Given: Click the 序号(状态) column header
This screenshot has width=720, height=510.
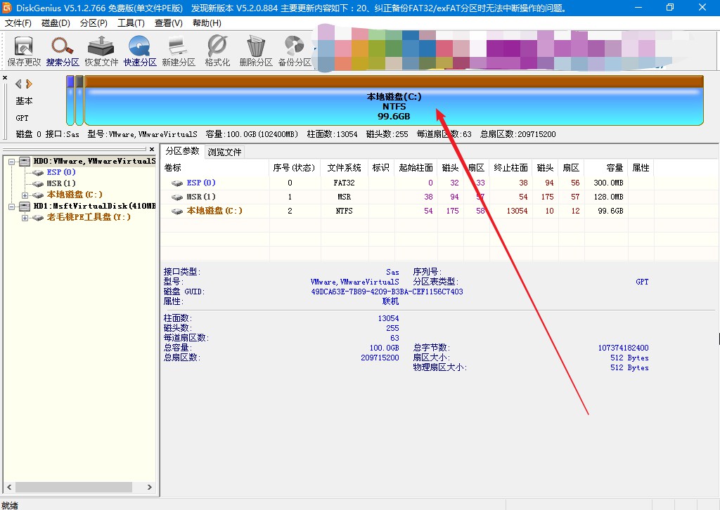Looking at the screenshot, I should [x=295, y=168].
